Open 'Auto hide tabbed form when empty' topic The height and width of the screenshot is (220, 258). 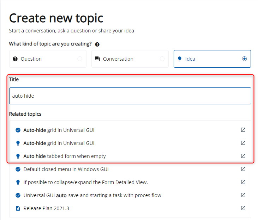[x=65, y=156]
